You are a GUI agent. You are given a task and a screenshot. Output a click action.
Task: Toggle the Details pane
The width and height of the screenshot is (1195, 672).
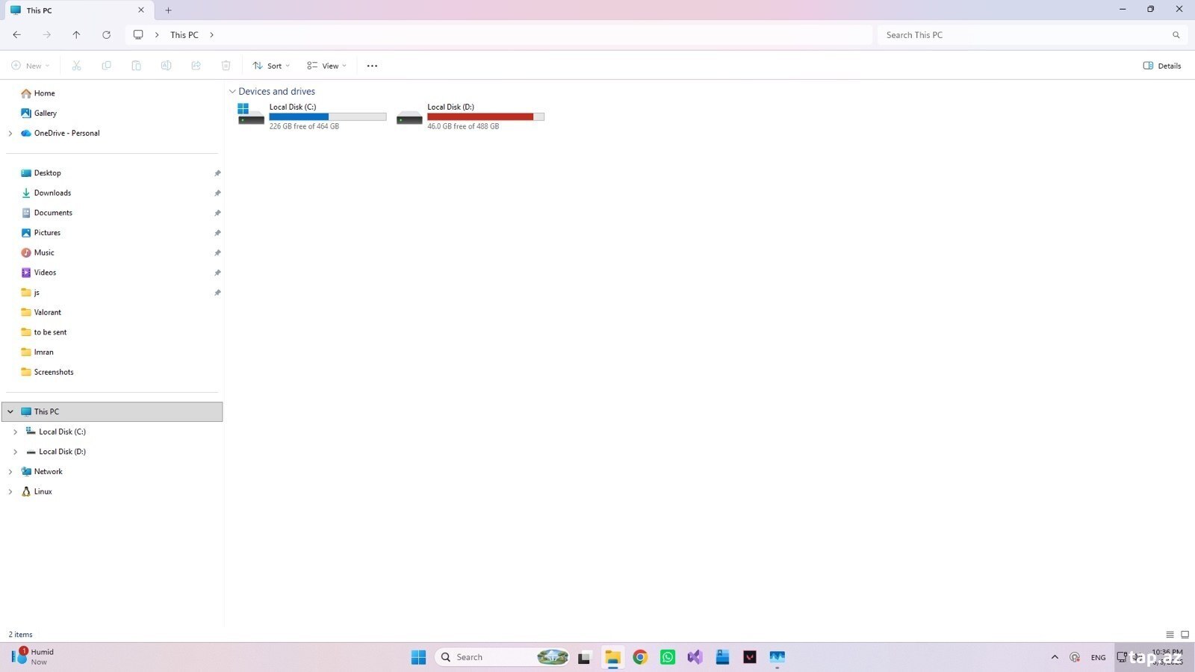click(1162, 66)
